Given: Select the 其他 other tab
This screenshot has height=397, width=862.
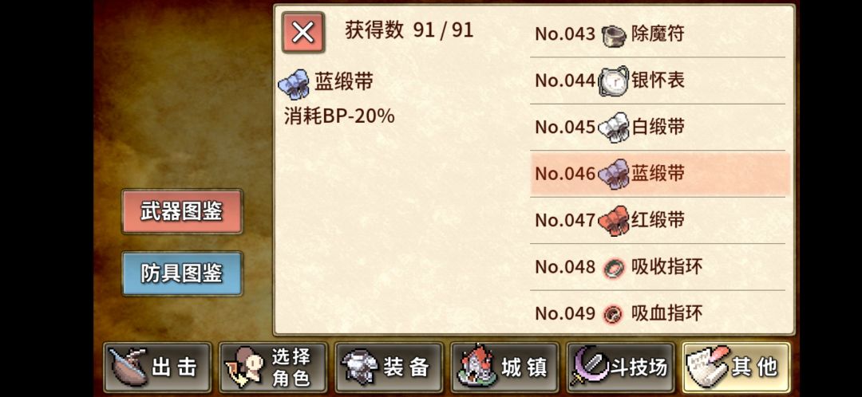Looking at the screenshot, I should [737, 368].
